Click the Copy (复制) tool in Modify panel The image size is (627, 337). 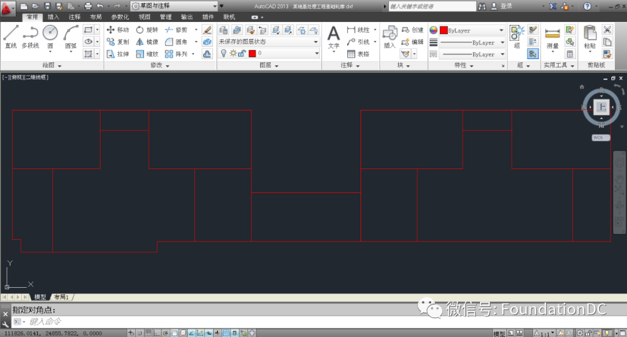click(117, 42)
